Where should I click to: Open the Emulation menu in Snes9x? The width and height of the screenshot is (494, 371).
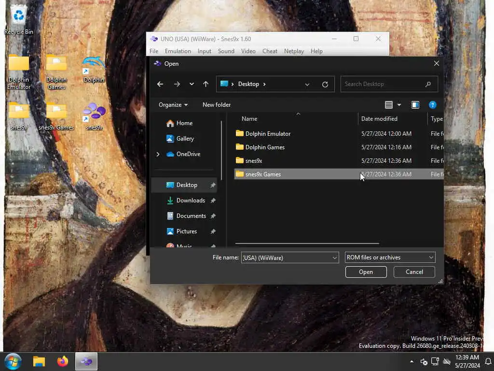click(178, 51)
